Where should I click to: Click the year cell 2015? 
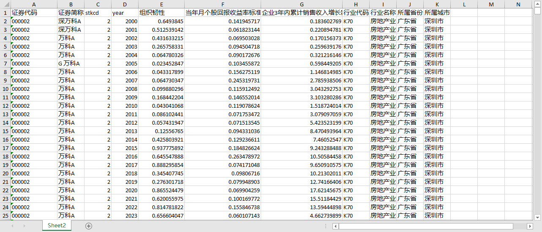pyautogui.click(x=125, y=148)
